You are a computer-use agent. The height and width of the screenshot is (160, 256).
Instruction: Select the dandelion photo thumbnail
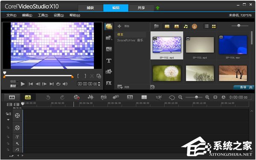tap(167, 73)
